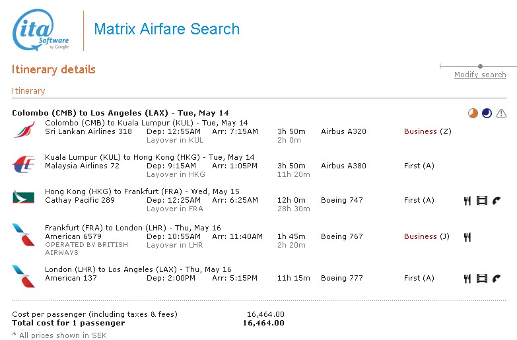This screenshot has width=517, height=340.
Task: Open the Modify search link
Action: click(x=480, y=75)
